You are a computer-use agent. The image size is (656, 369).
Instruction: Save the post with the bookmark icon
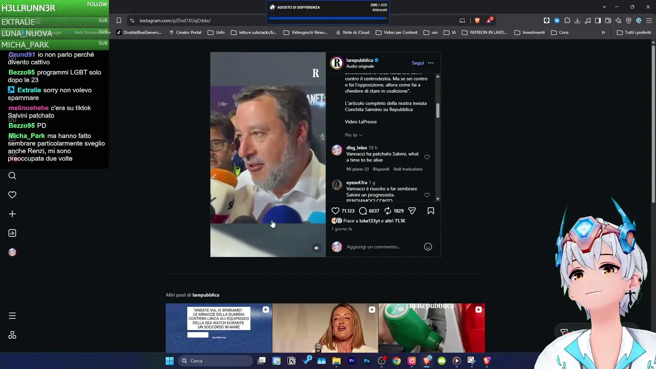(430, 211)
